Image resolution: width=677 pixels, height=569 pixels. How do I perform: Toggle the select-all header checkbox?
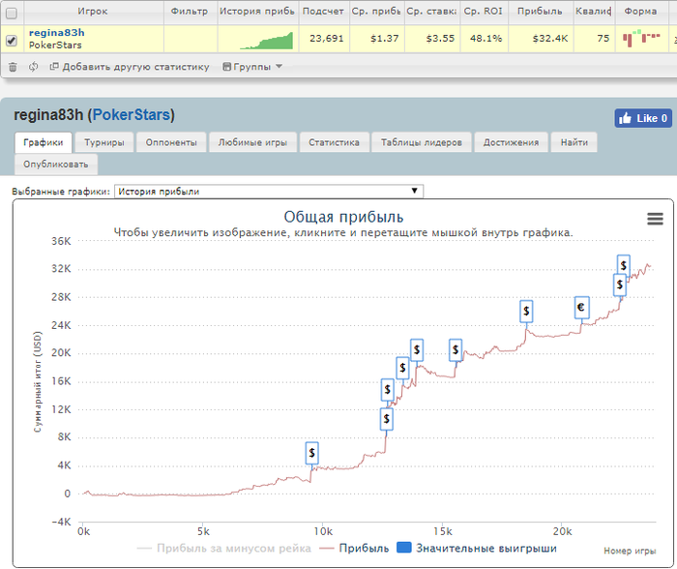12,13
